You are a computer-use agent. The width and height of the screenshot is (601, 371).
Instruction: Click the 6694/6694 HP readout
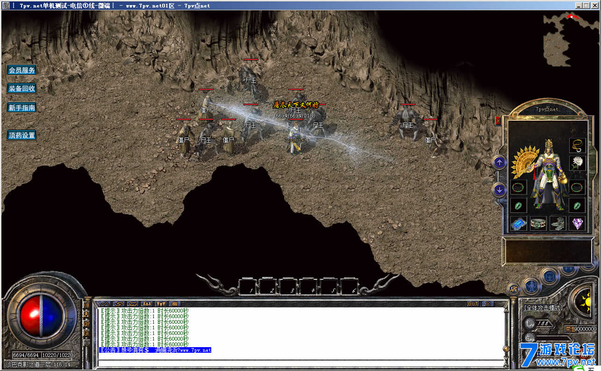click(26, 356)
